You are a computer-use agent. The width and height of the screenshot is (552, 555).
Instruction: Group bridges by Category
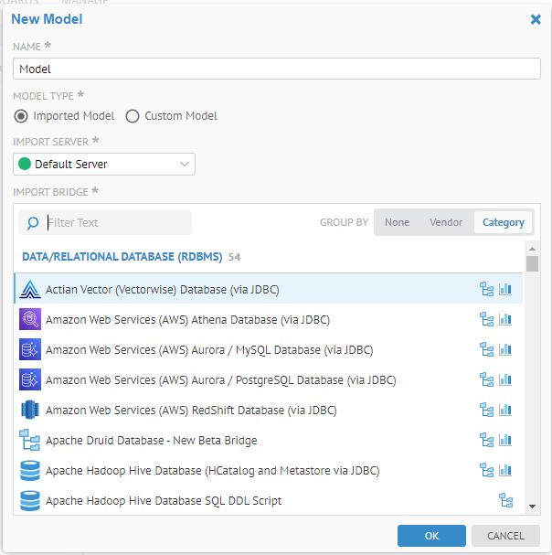(x=504, y=222)
